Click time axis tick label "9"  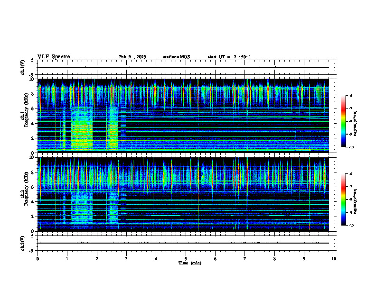point(304,259)
